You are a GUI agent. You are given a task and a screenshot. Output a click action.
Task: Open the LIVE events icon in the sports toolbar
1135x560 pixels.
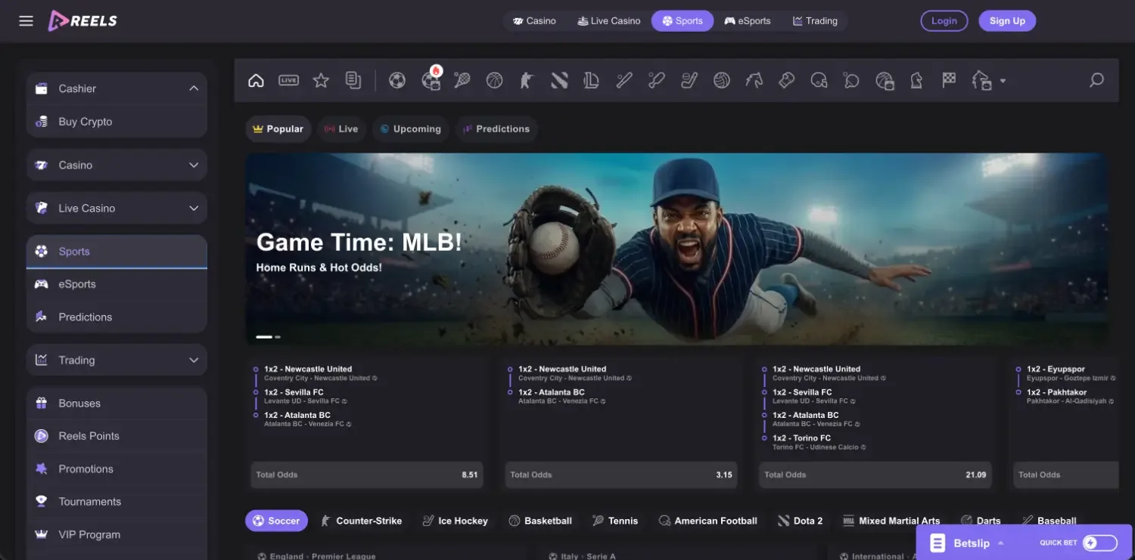click(x=288, y=80)
